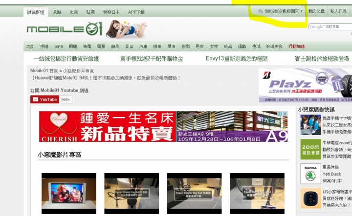Play the Dyson split-floor vacuum video
Image resolution: width=352 pixels, height=216 pixels.
[x=257, y=194]
